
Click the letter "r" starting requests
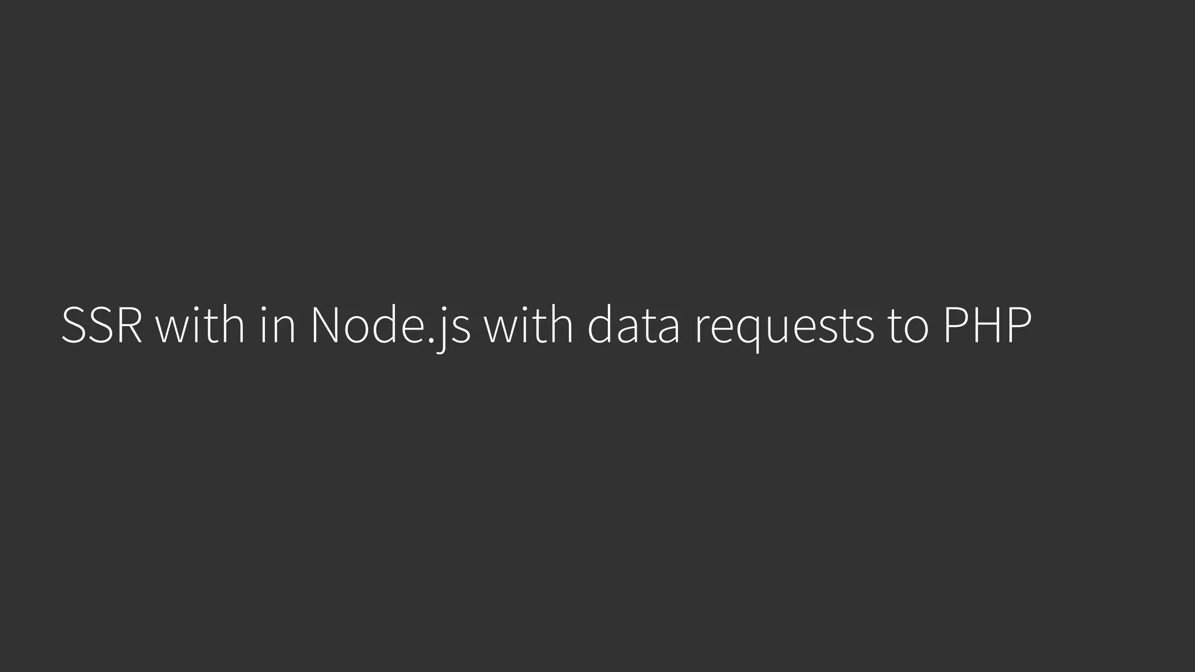point(701,330)
